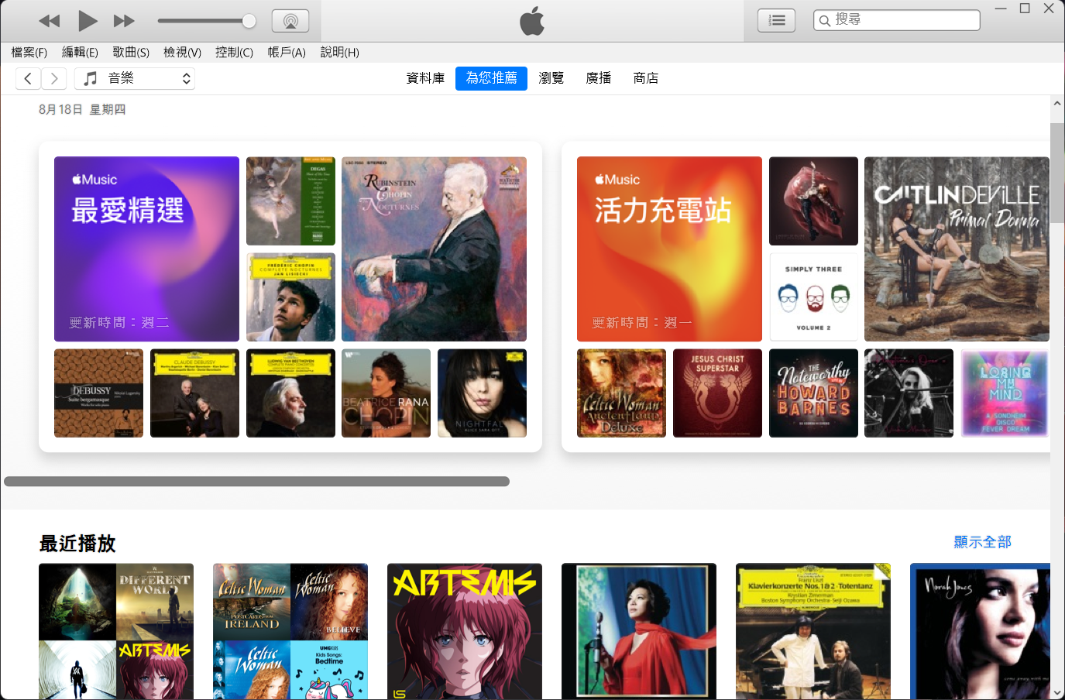Viewport: 1065px width, 700px height.
Task: Click the magnifier icon in search box
Action: tap(825, 21)
